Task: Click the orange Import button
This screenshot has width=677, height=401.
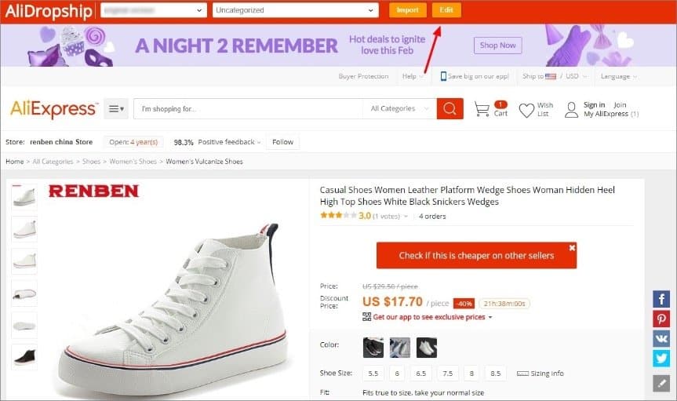Action: tap(407, 10)
